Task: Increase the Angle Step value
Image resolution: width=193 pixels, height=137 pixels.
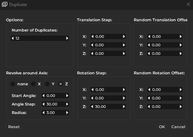Action: [67, 104]
